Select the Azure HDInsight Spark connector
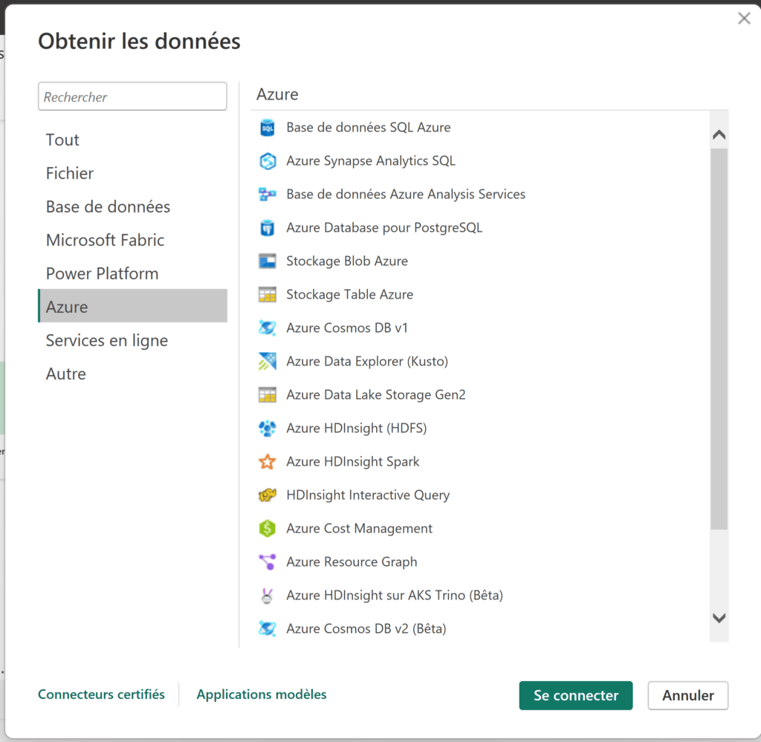The width and height of the screenshot is (761, 742). click(353, 461)
